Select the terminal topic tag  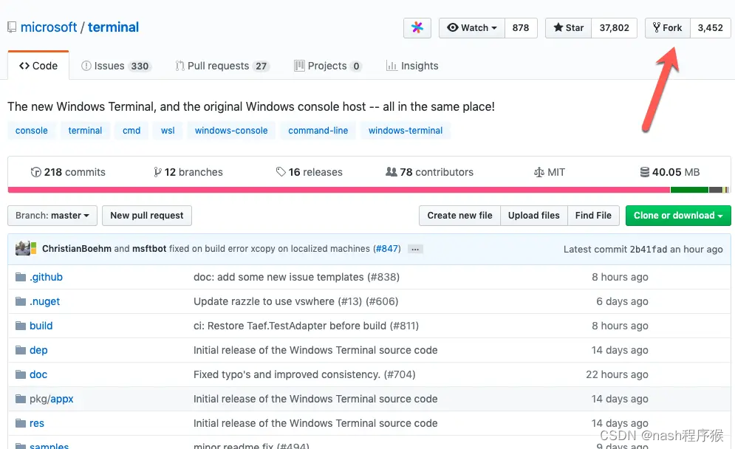point(85,130)
